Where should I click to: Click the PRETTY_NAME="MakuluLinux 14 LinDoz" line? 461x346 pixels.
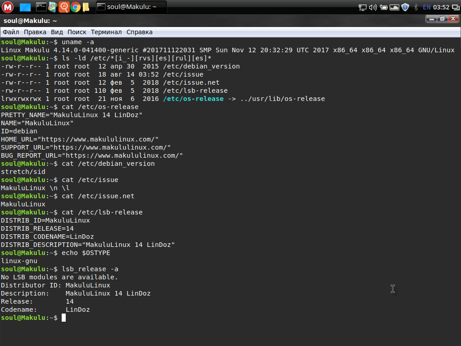(x=72, y=115)
